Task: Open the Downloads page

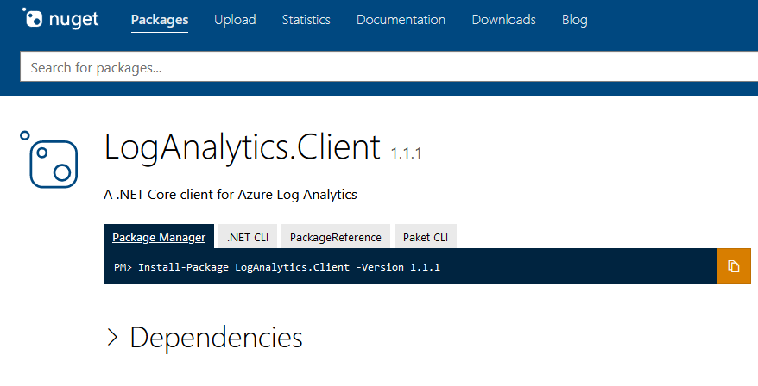Action: click(503, 20)
